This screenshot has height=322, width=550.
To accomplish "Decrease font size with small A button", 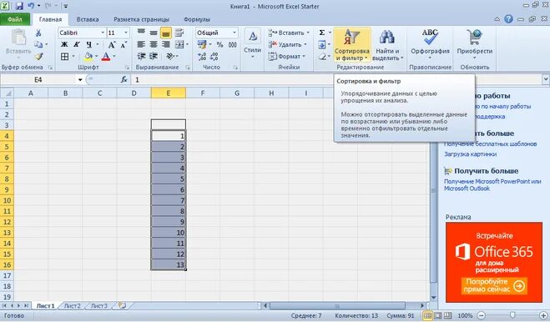I will pyautogui.click(x=124, y=45).
